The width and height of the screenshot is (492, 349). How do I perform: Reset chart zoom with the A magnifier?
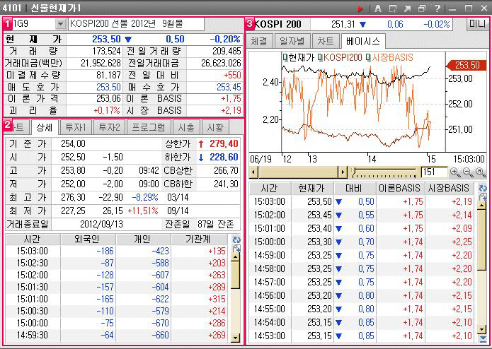480,172
